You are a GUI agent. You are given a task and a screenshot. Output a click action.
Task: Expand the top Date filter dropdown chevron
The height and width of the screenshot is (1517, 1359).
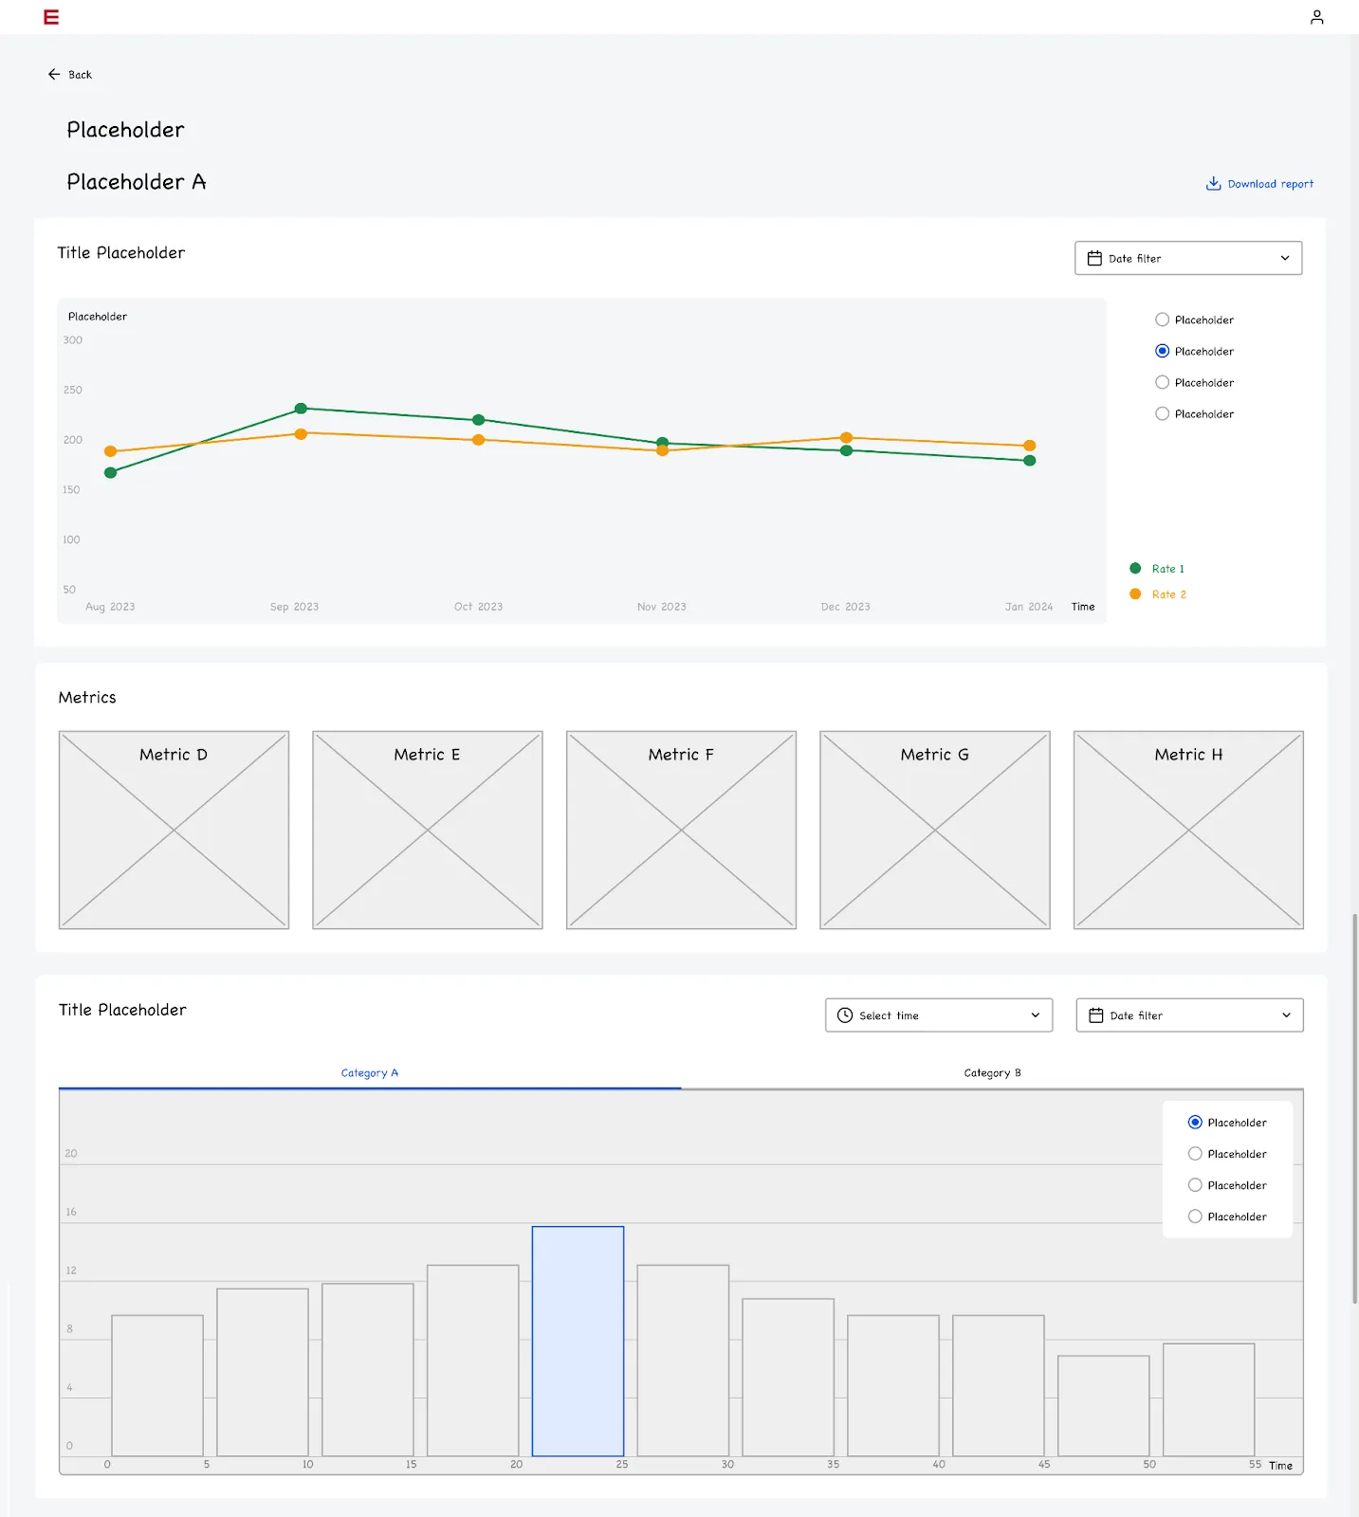click(x=1285, y=258)
